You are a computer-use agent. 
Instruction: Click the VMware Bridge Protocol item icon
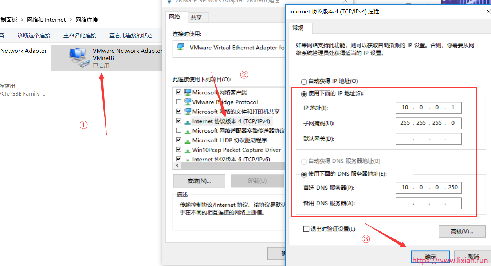coord(188,102)
